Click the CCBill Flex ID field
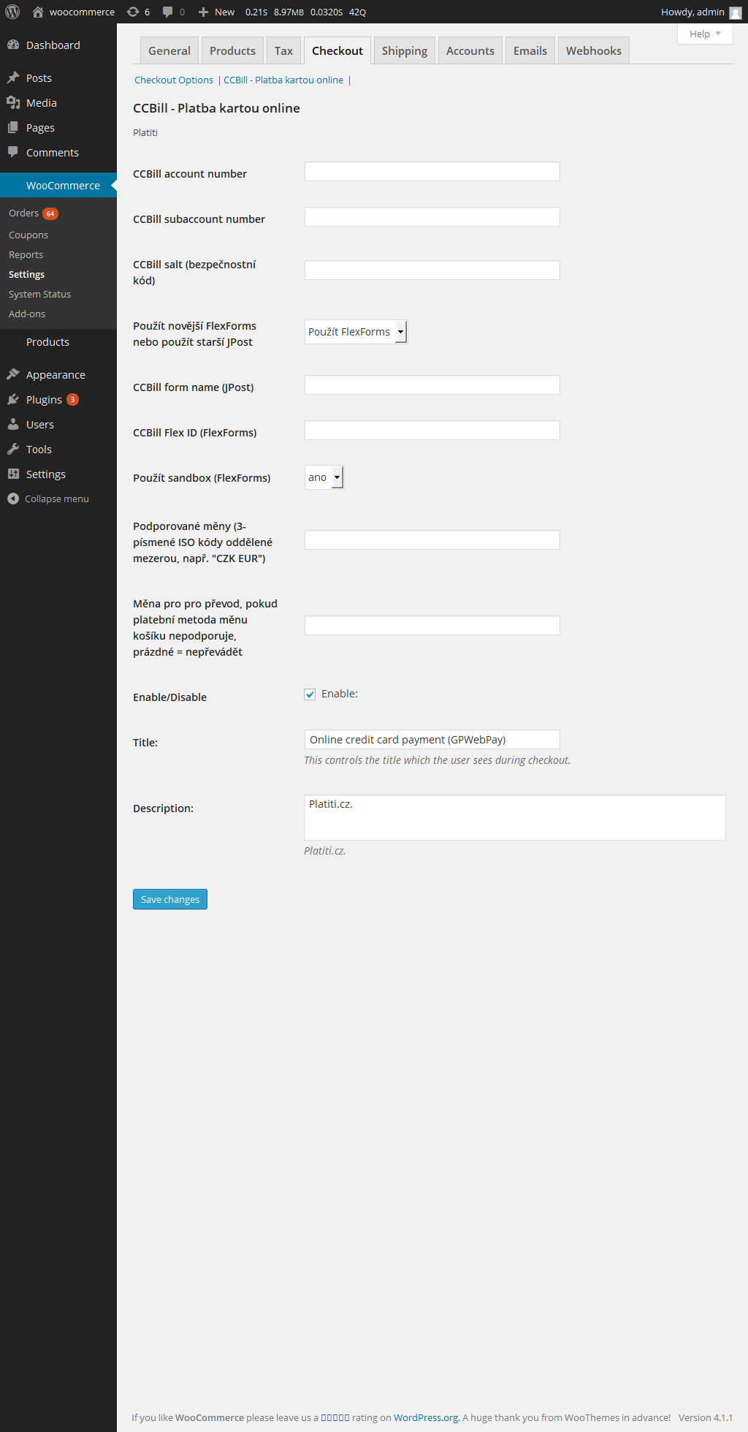The image size is (748, 1432). (432, 431)
